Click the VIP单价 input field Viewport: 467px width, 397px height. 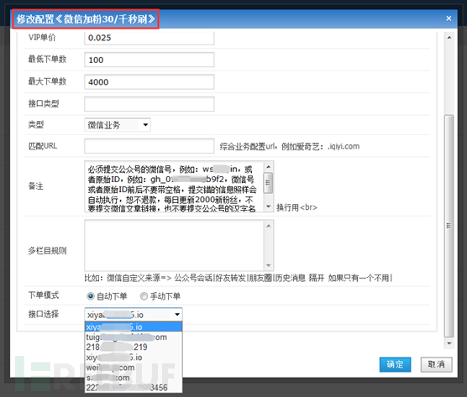(150, 38)
